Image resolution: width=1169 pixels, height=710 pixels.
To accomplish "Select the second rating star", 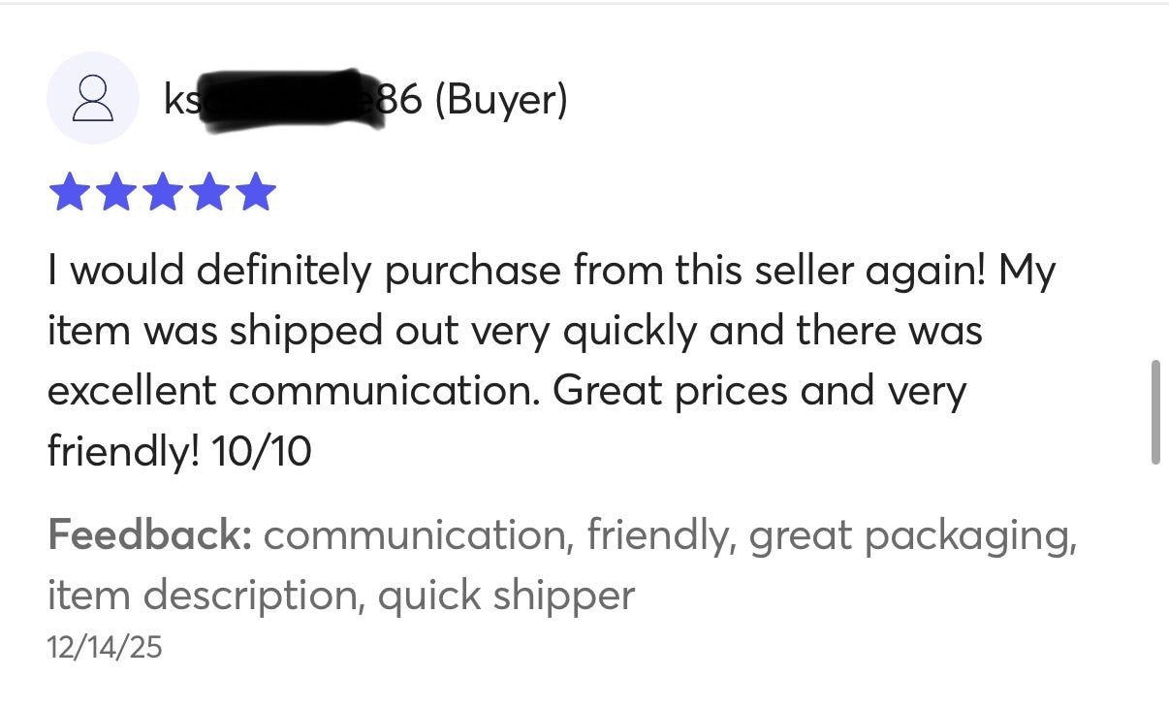I will coord(114,192).
